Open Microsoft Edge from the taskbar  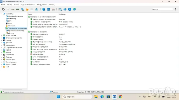[x=102, y=97]
